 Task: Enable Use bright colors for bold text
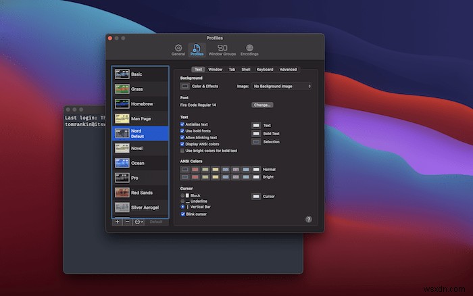[182, 150]
